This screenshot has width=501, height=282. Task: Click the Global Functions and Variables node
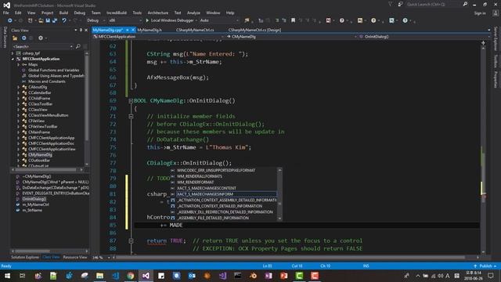pyautogui.click(x=53, y=70)
